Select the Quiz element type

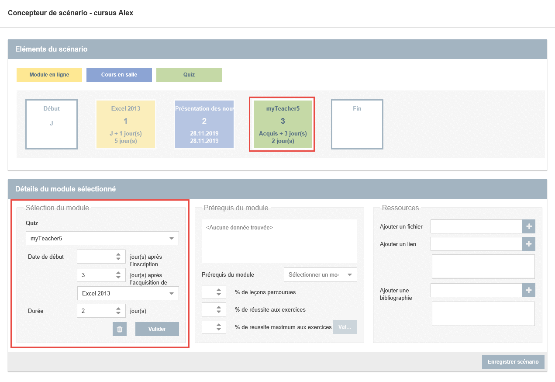189,75
